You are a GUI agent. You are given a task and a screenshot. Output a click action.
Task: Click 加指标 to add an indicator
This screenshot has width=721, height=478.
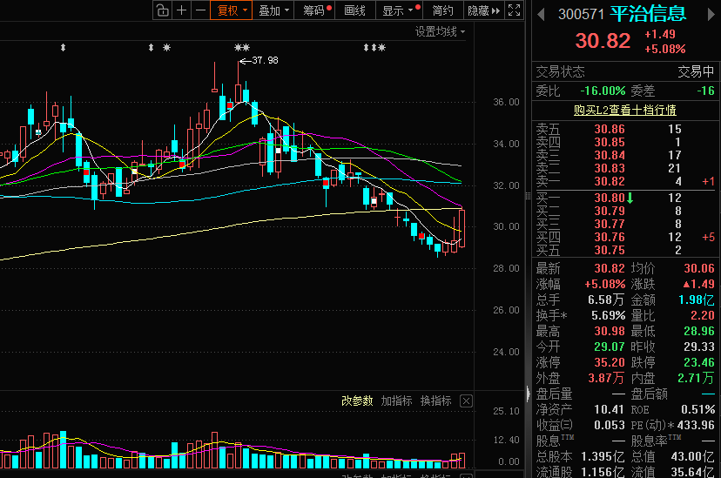(x=396, y=401)
